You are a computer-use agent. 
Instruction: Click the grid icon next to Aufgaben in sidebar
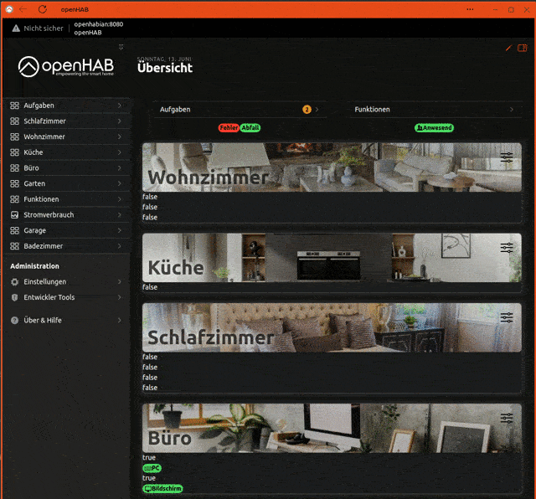coord(15,105)
